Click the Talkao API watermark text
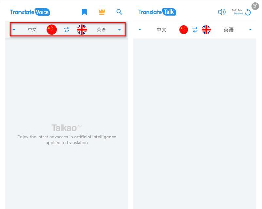262x209 pixels. 67,128
